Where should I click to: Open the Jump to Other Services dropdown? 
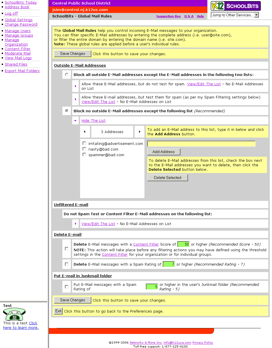click(x=235, y=15)
